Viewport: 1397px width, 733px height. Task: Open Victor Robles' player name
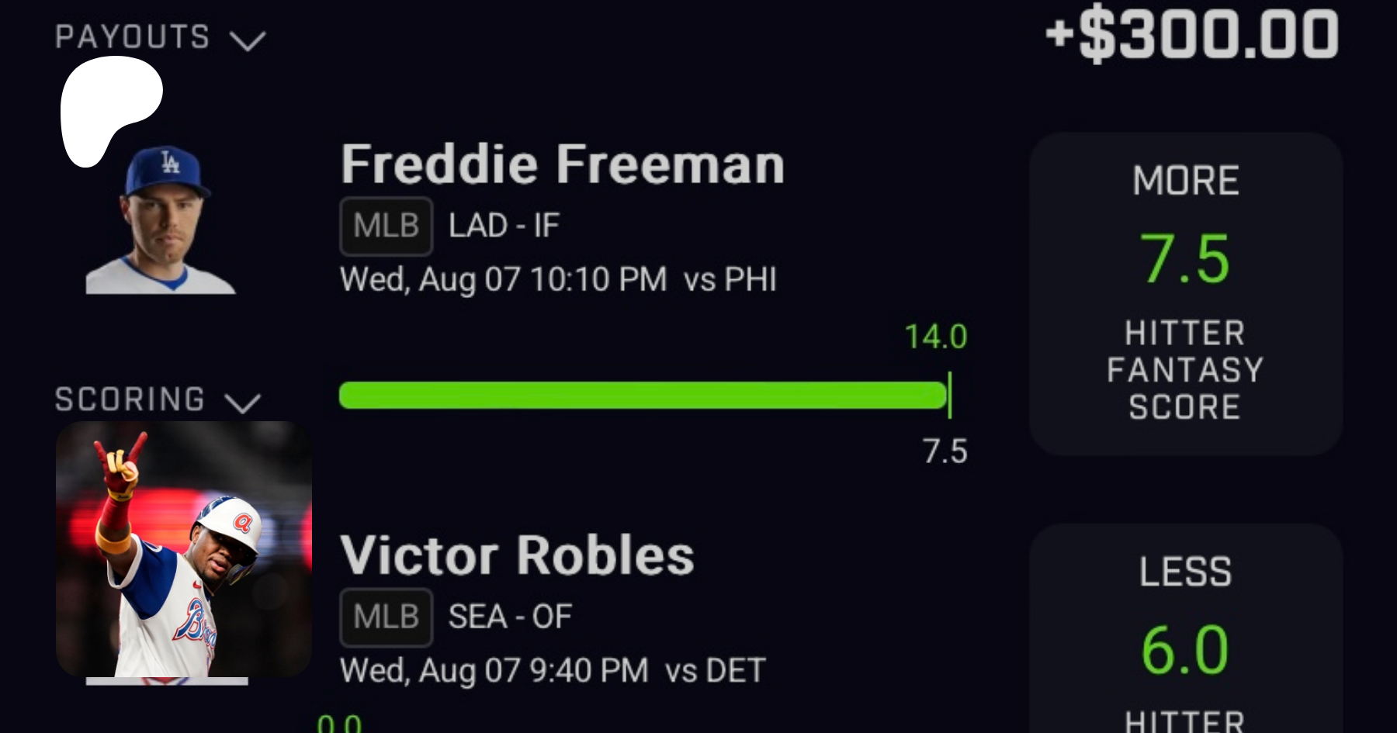[x=517, y=555]
